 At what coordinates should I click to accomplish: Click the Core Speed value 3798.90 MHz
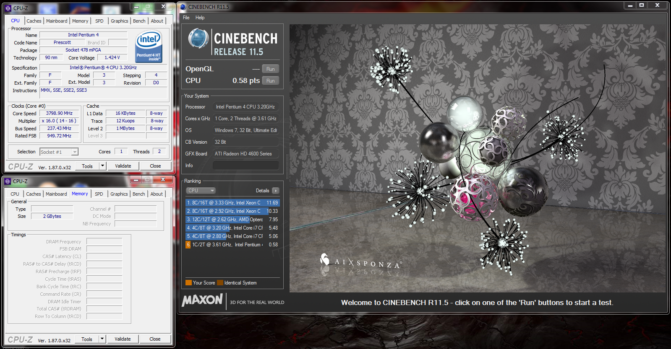59,113
